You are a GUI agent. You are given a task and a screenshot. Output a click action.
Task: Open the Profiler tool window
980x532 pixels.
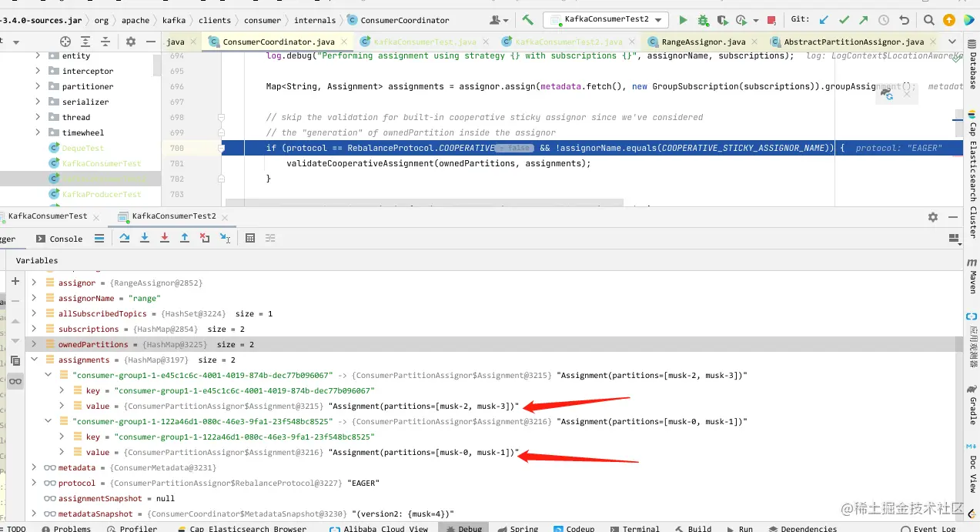(x=132, y=528)
